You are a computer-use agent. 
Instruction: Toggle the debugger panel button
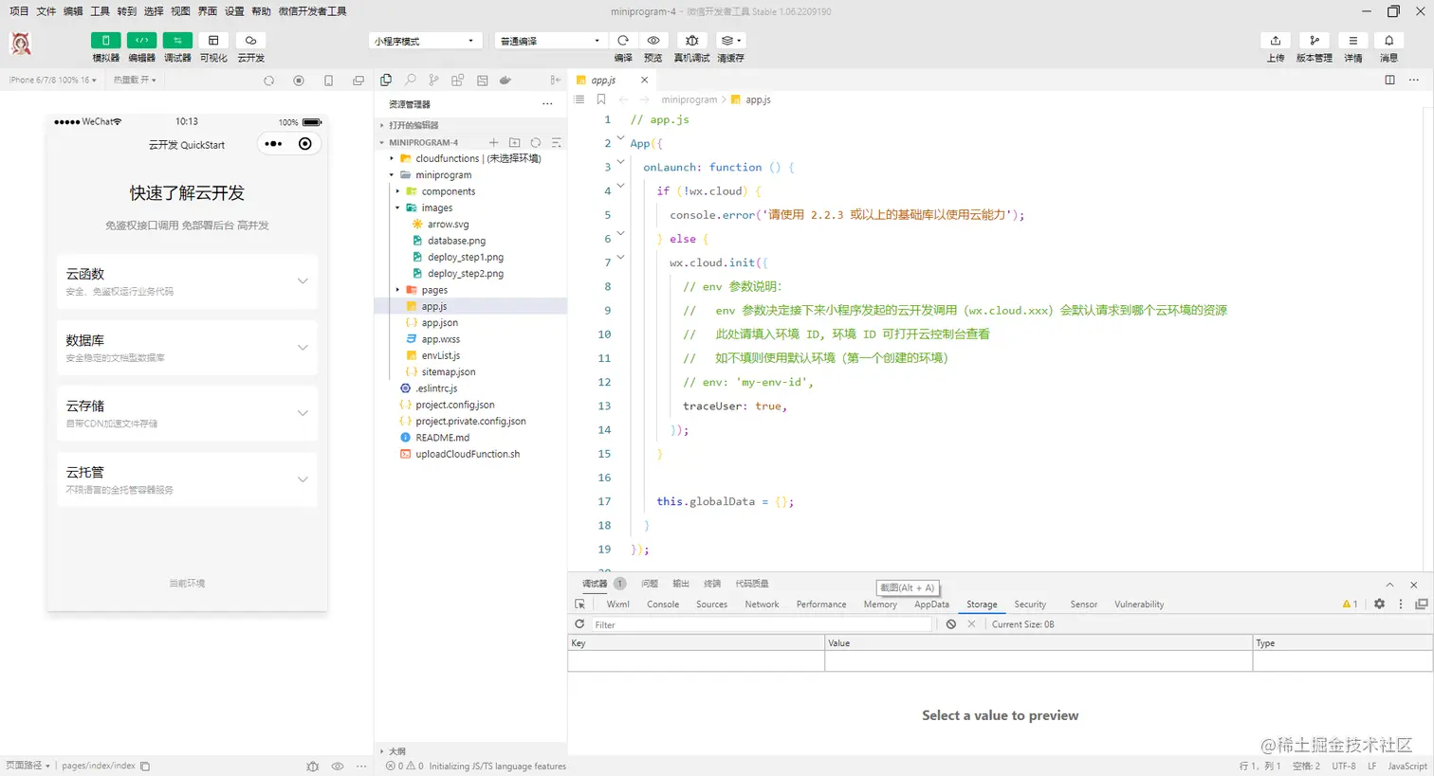click(x=177, y=41)
